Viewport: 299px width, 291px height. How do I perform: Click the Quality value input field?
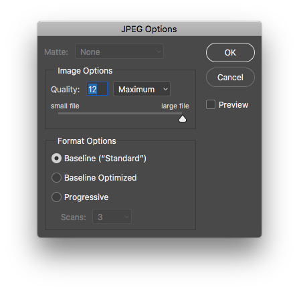pos(97,89)
